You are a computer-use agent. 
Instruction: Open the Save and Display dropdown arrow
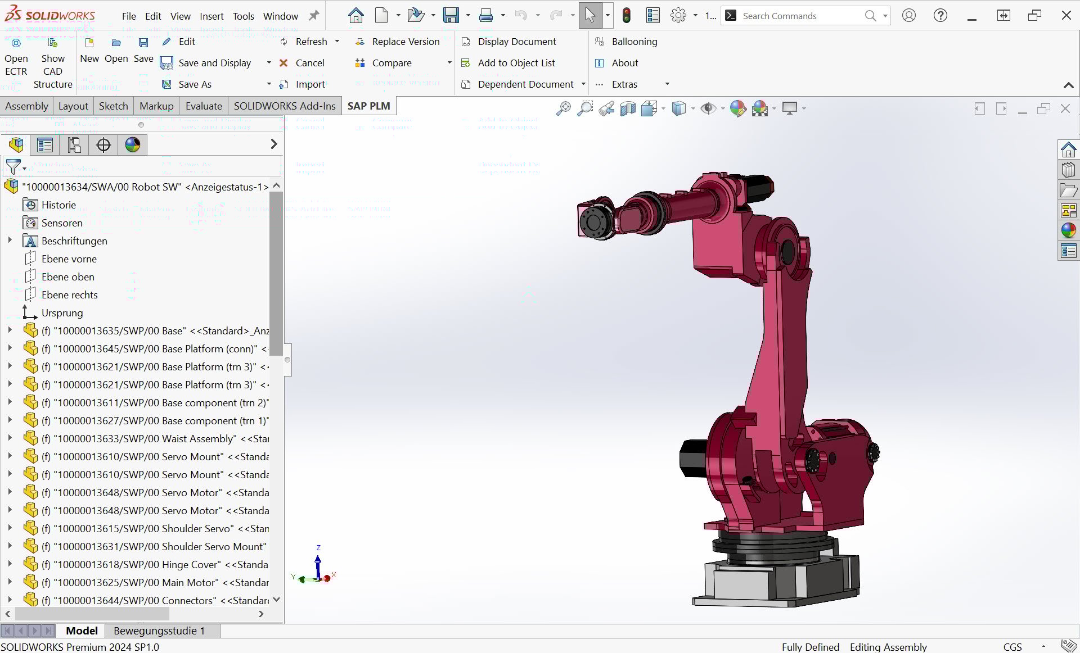(x=268, y=63)
